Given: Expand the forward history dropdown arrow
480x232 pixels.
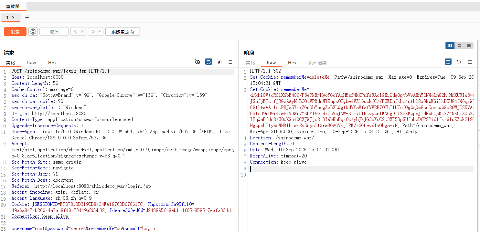Looking at the screenshot, I should 100,32.
